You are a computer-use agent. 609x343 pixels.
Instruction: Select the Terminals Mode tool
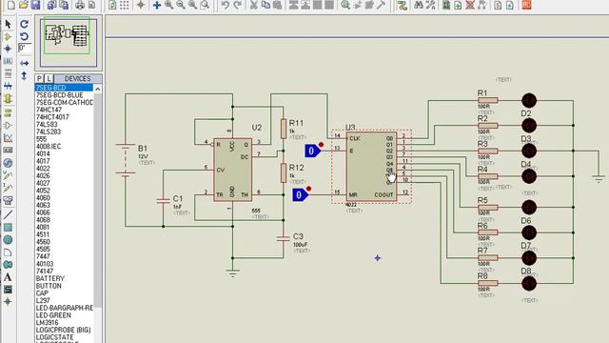[8, 113]
